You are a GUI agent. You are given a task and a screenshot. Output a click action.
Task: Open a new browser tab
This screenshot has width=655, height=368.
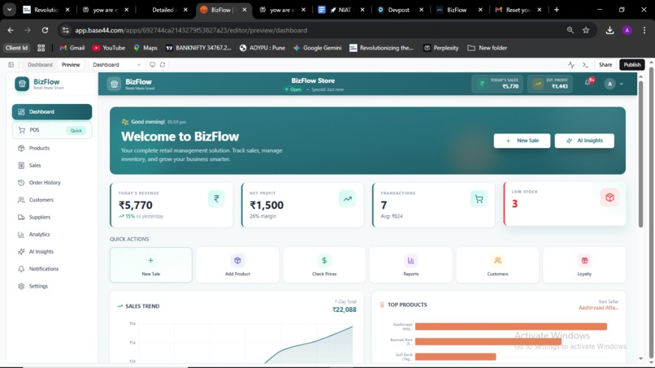coord(557,10)
